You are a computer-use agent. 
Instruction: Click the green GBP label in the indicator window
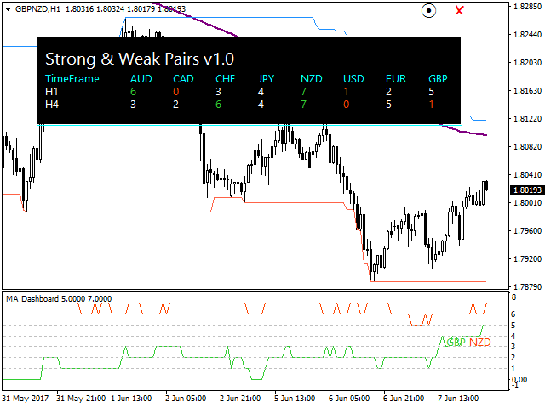[456, 342]
